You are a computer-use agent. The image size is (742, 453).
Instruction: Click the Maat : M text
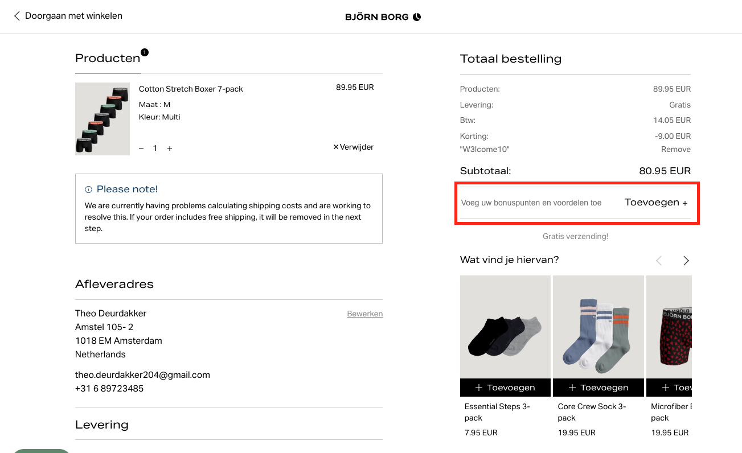pos(154,105)
